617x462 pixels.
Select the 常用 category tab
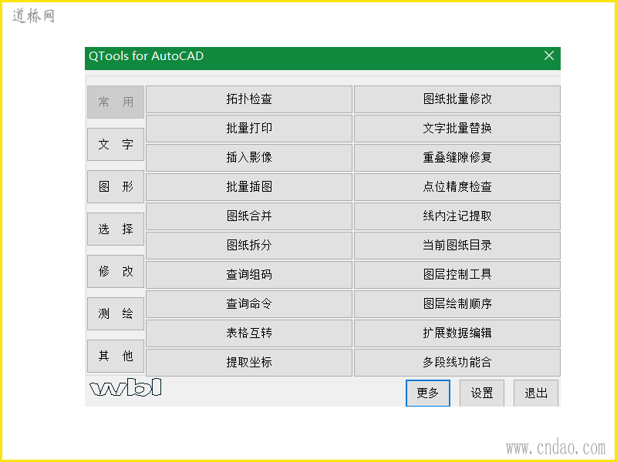pyautogui.click(x=116, y=102)
